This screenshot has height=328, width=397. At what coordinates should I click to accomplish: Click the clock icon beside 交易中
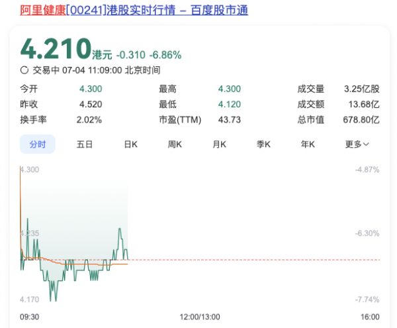[x=24, y=70]
